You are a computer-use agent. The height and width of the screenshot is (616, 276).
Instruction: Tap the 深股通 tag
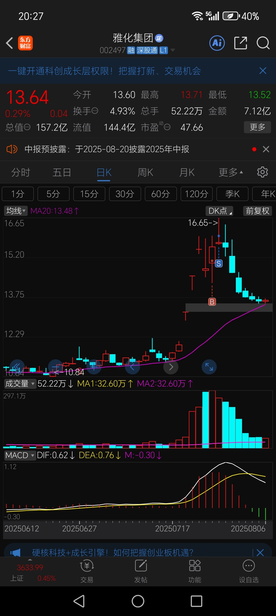point(147,50)
